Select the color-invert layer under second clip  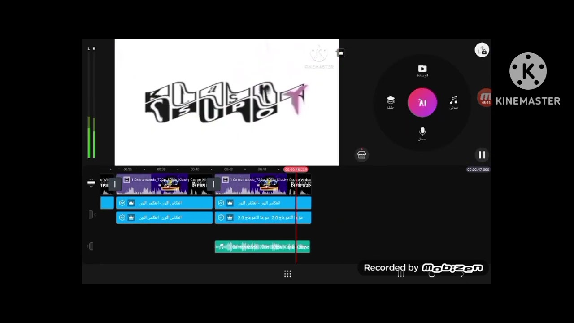(263, 203)
